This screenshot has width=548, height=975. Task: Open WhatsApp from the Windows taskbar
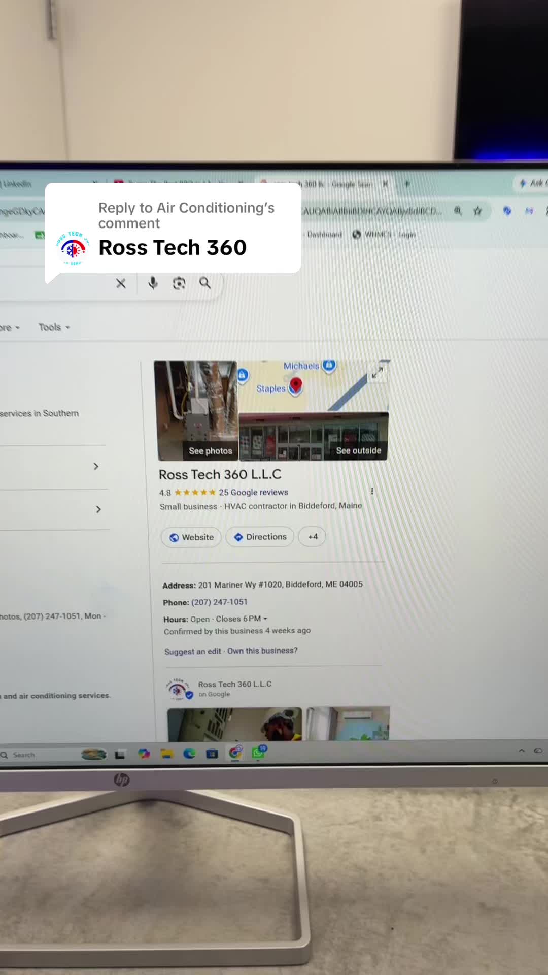click(258, 752)
